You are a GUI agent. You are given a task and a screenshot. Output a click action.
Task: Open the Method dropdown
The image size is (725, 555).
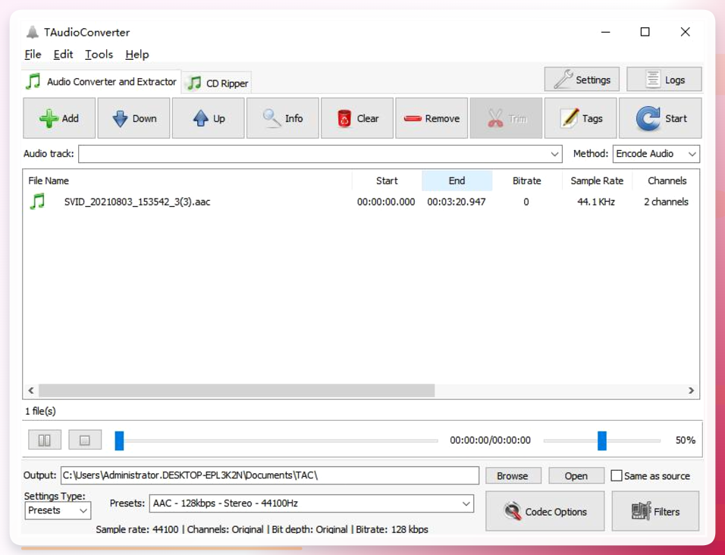[656, 154]
